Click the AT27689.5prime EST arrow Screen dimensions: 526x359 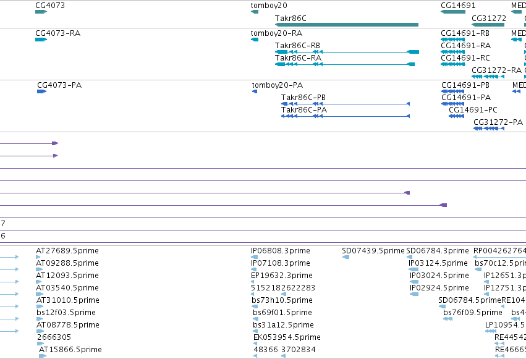coord(38,257)
